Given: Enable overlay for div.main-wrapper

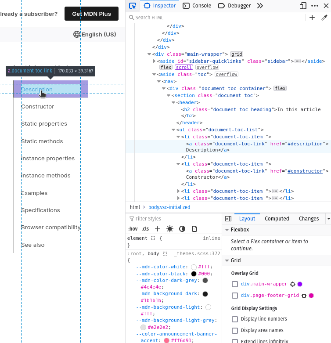Looking at the screenshot, I should (235, 284).
